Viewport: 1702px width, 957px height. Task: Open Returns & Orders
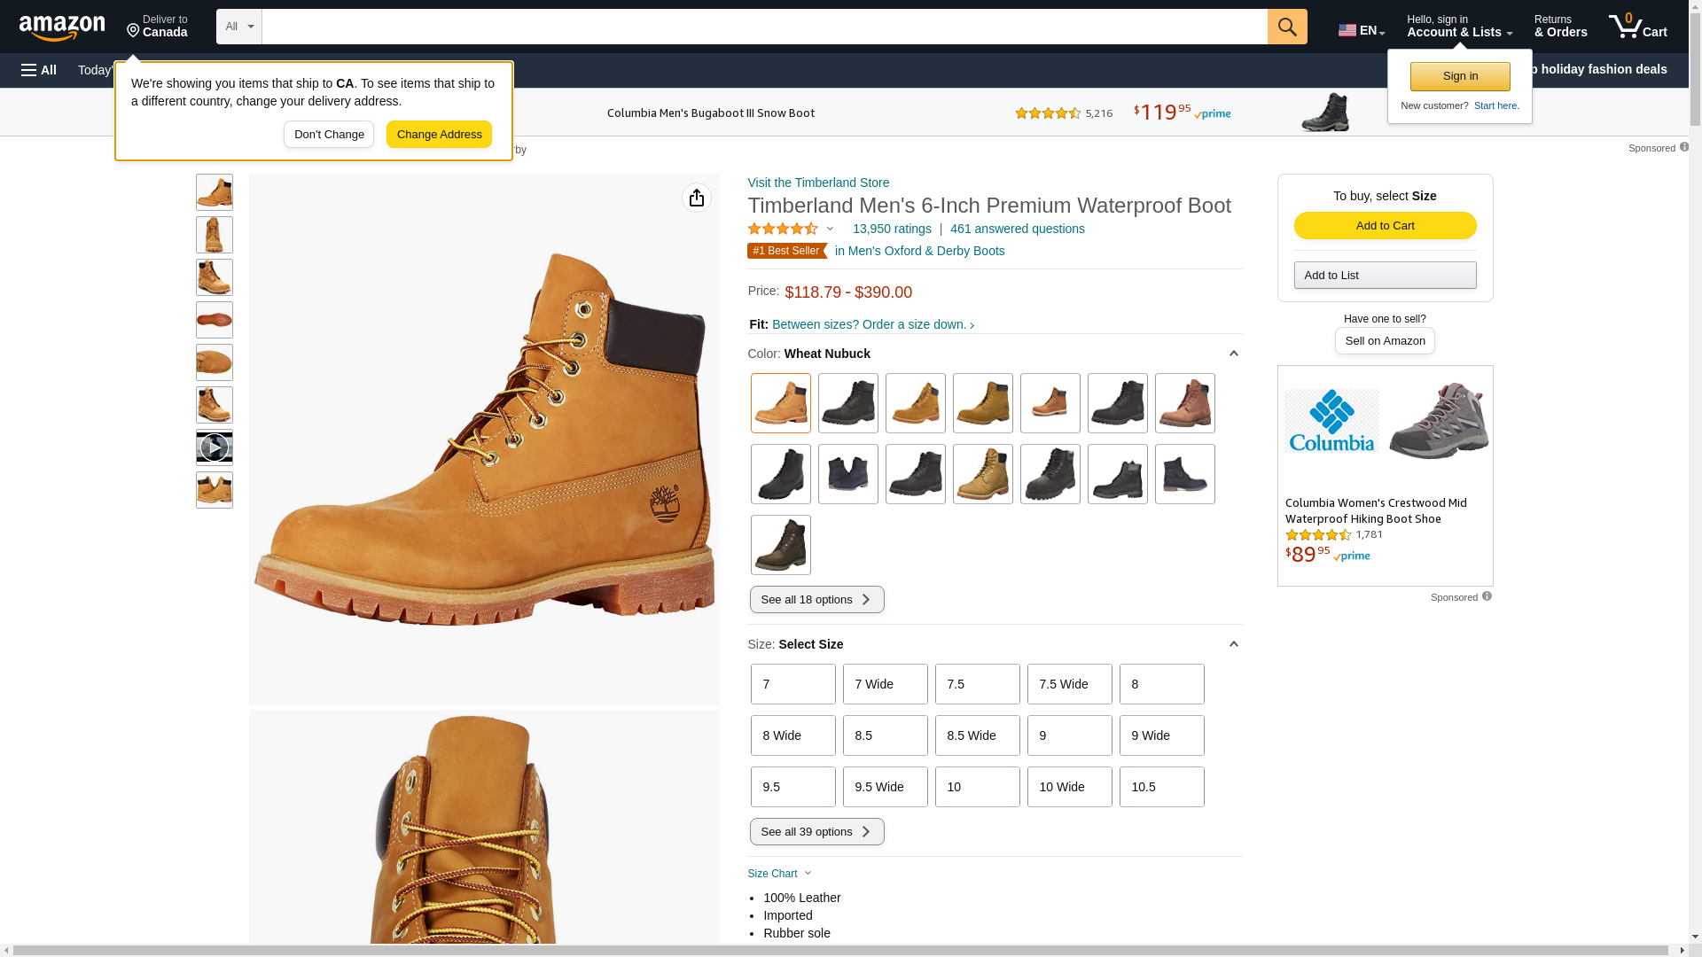tap(1560, 27)
